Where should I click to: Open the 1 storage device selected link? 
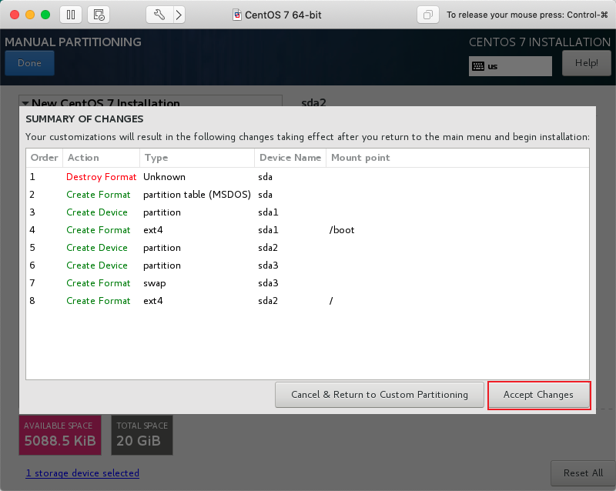tap(82, 473)
